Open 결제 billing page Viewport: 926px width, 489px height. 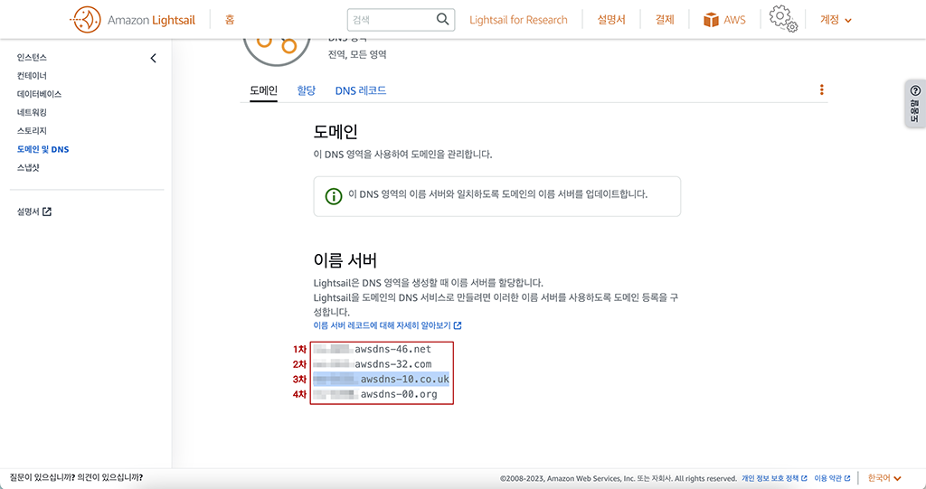coord(665,20)
